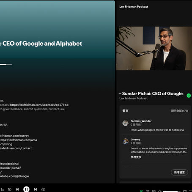Click the Factless_Wonder username
The height and width of the screenshot is (192, 192).
[x=141, y=121]
